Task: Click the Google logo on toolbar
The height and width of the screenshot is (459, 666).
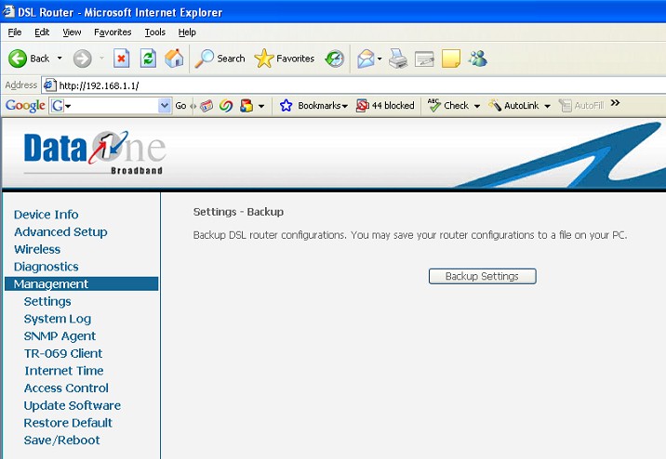Action: pos(25,106)
